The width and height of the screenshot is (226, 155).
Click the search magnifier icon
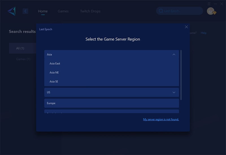[161, 11]
